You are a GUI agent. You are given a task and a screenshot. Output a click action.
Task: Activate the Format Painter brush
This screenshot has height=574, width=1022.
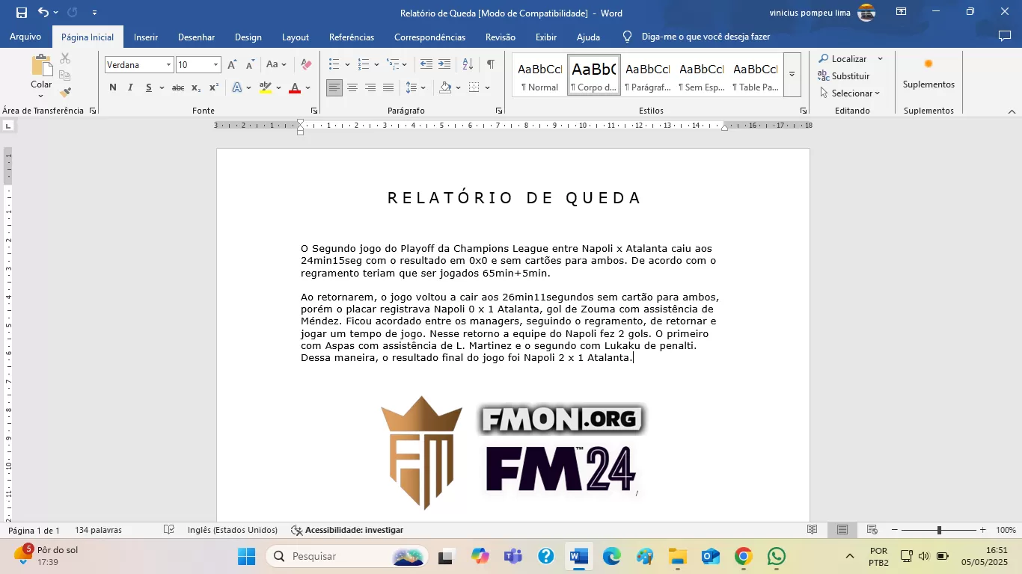[x=65, y=93]
